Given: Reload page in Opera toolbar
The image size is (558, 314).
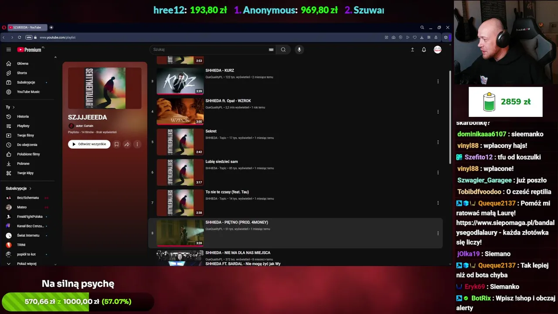Looking at the screenshot, I should pos(19,38).
